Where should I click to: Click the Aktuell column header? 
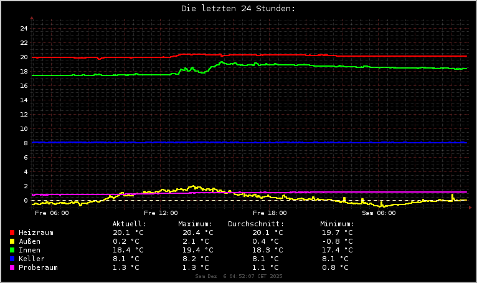click(x=130, y=224)
